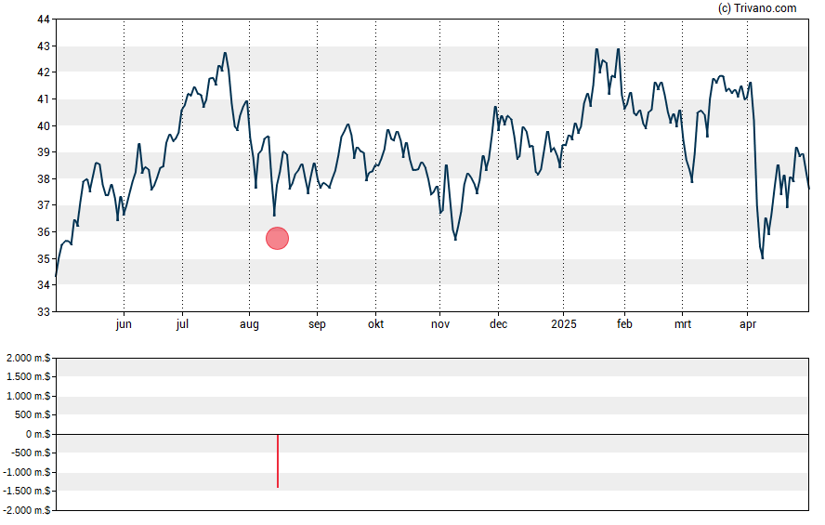Click the '(c) Trivano.com' copyright text
Viewport: 825px width, 525px height.
coord(757,7)
